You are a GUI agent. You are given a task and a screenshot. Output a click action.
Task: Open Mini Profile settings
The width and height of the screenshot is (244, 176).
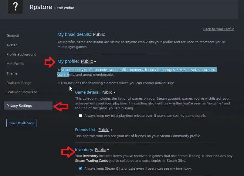tap(15, 64)
